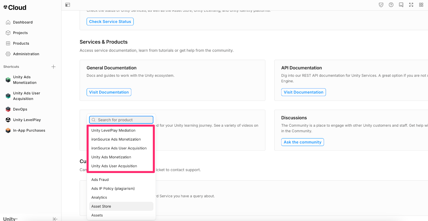This screenshot has height=221, width=428.
Task: Click the Projects cube icon
Action: click(8, 33)
